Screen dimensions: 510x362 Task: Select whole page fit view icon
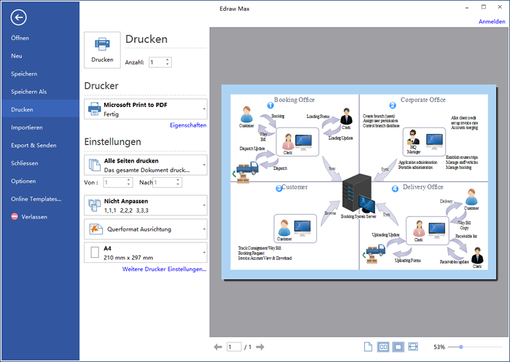398,347
